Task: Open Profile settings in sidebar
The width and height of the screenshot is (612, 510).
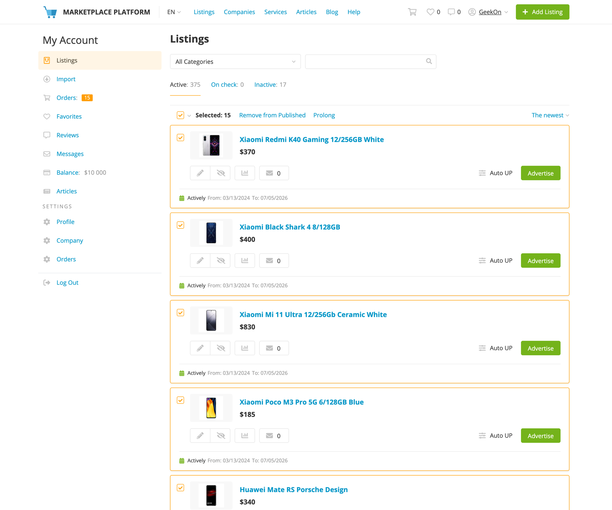Action: [x=100, y=222]
